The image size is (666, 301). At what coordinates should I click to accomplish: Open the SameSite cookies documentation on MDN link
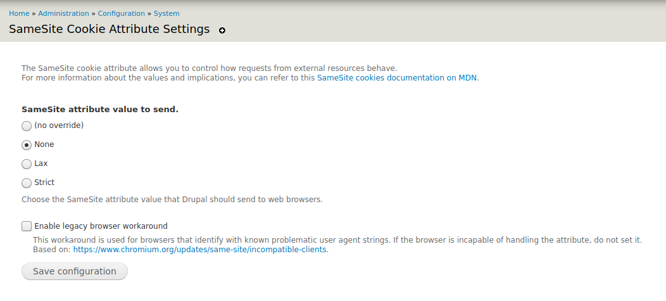point(398,78)
